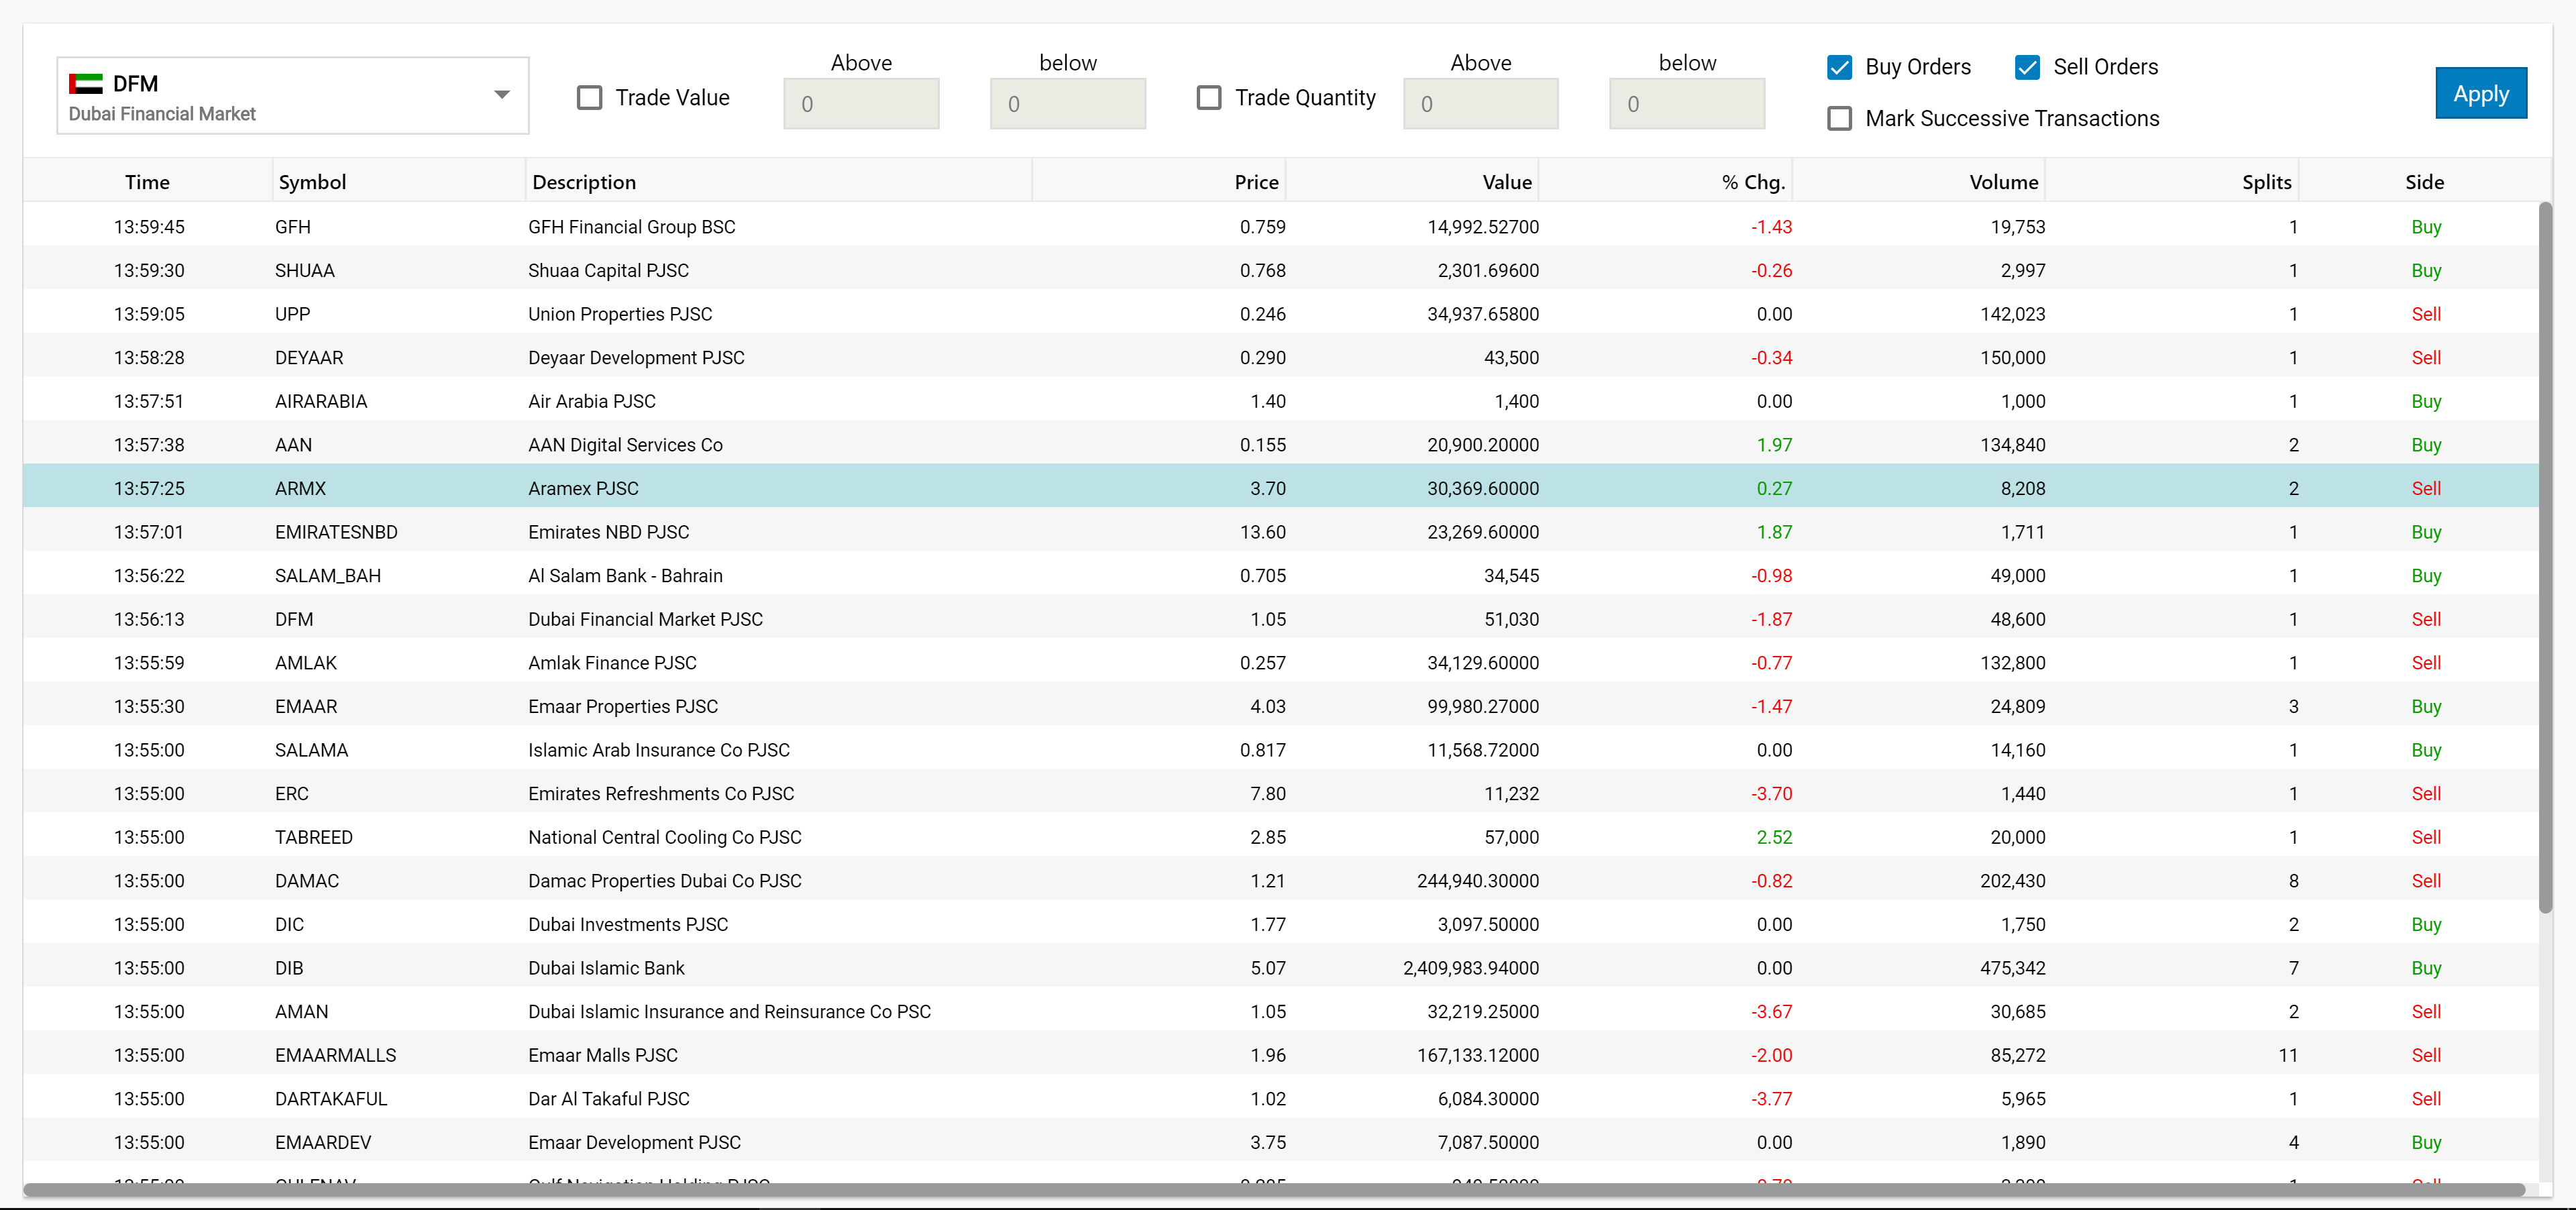Open the DFM exchange dropdown

coord(292,96)
